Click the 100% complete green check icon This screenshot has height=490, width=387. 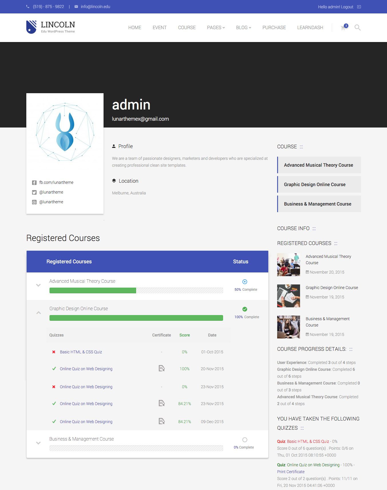(x=245, y=309)
